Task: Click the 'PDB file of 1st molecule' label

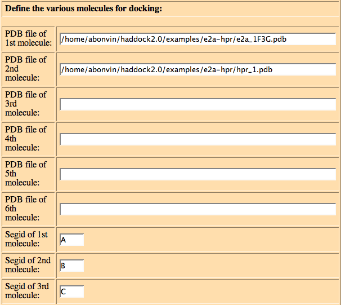Action: [28, 38]
